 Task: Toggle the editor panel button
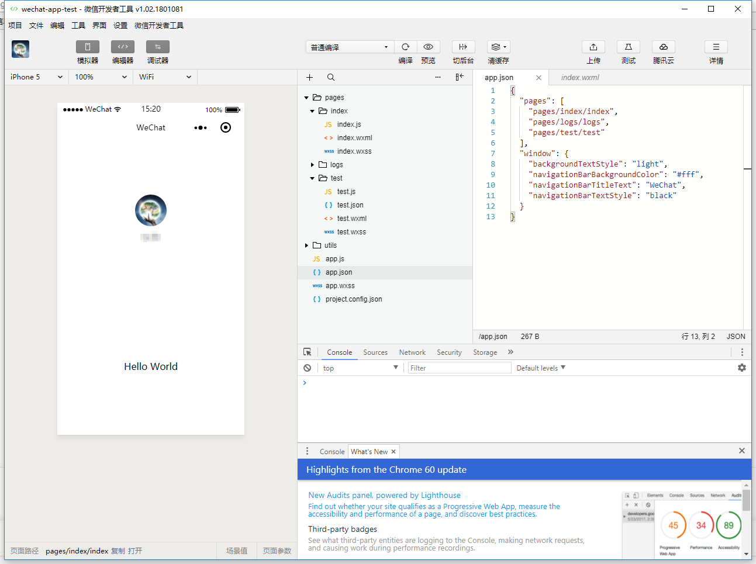[x=123, y=47]
